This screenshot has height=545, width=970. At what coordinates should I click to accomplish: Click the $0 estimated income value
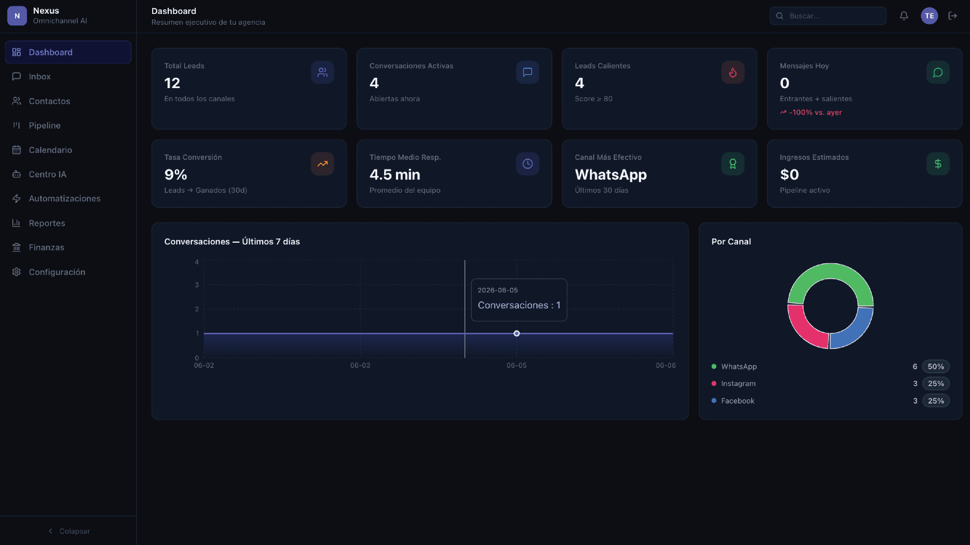pyautogui.click(x=789, y=174)
